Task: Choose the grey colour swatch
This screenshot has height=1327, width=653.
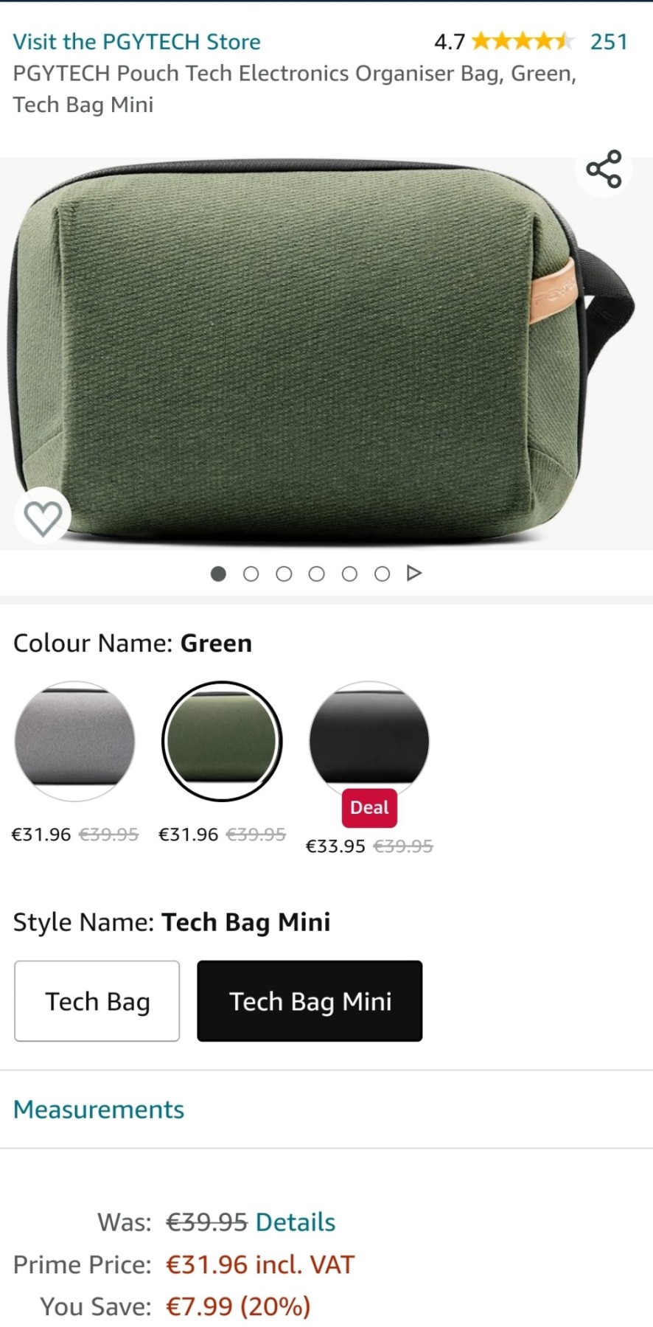Action: (x=75, y=741)
